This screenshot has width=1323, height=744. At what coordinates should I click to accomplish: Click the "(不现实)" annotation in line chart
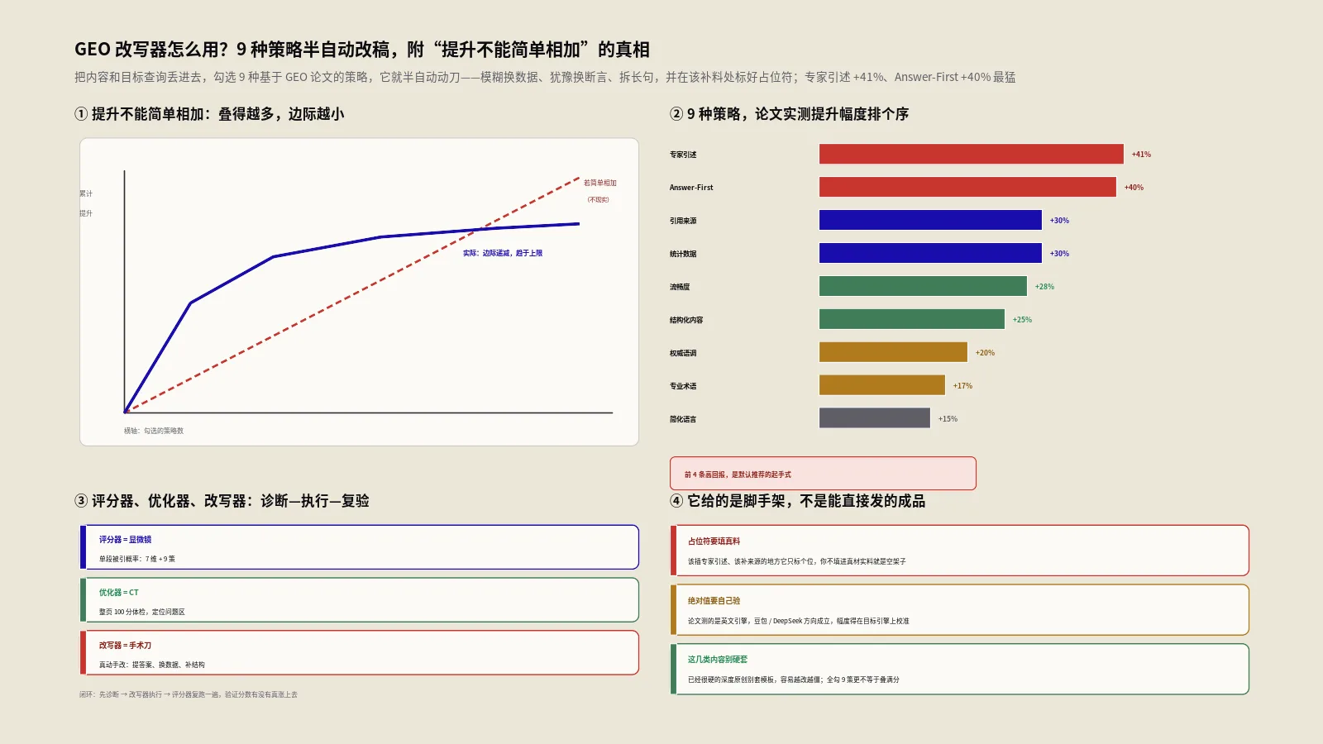pos(598,199)
